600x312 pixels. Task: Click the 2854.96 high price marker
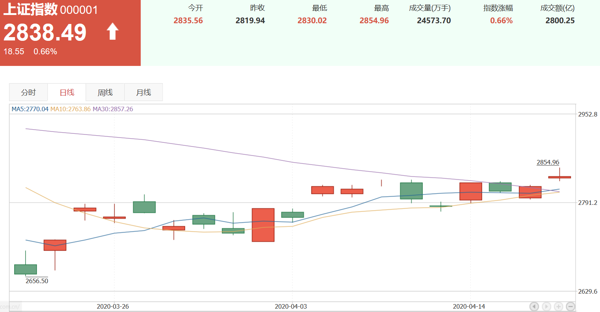point(547,162)
